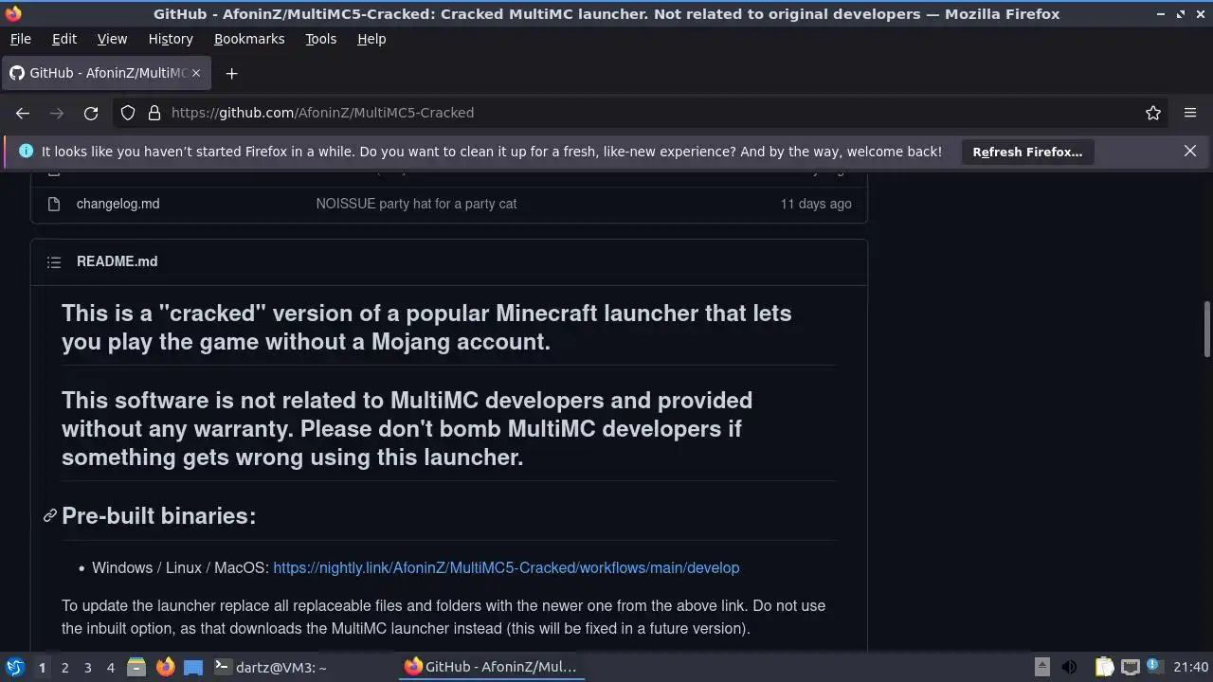Open the Bookmarks menu
This screenshot has height=682, width=1213.
pos(249,39)
